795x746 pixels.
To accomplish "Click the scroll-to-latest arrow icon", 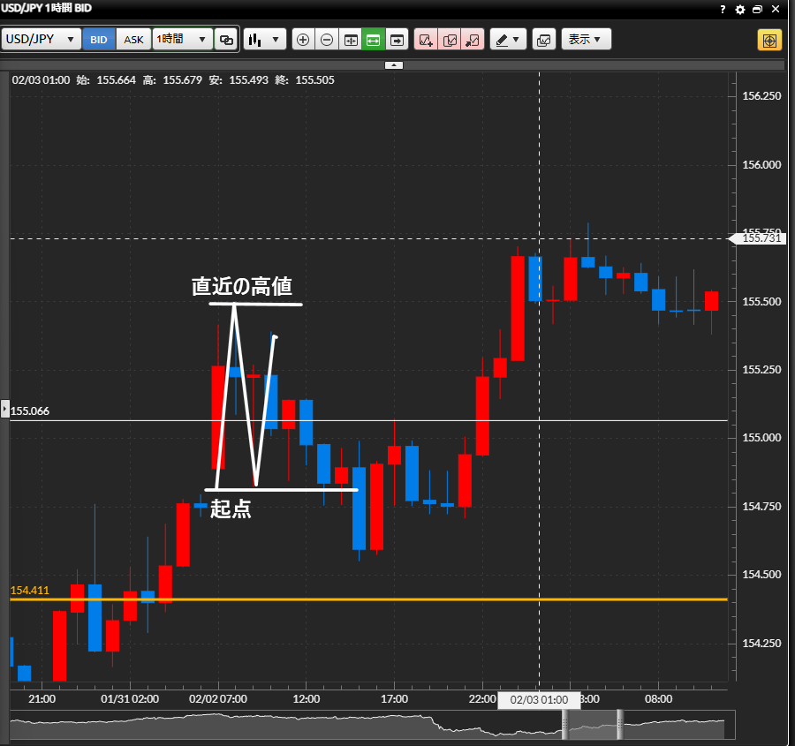I will 396,40.
